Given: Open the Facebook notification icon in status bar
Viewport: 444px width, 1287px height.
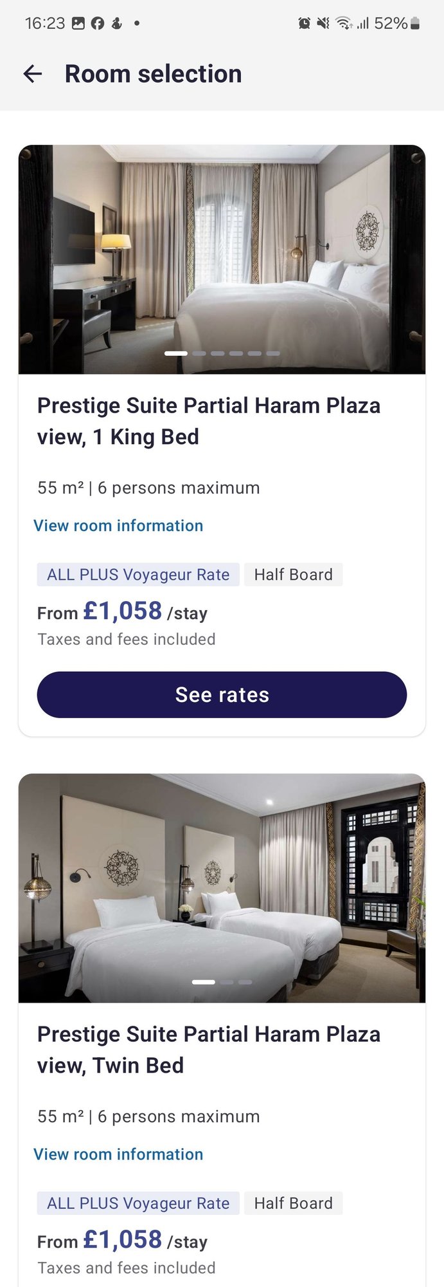Looking at the screenshot, I should click(97, 24).
